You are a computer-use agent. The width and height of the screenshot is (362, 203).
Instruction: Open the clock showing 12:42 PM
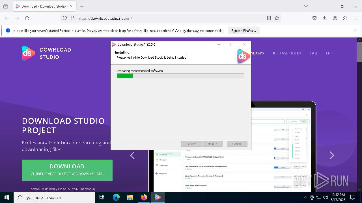click(x=338, y=197)
